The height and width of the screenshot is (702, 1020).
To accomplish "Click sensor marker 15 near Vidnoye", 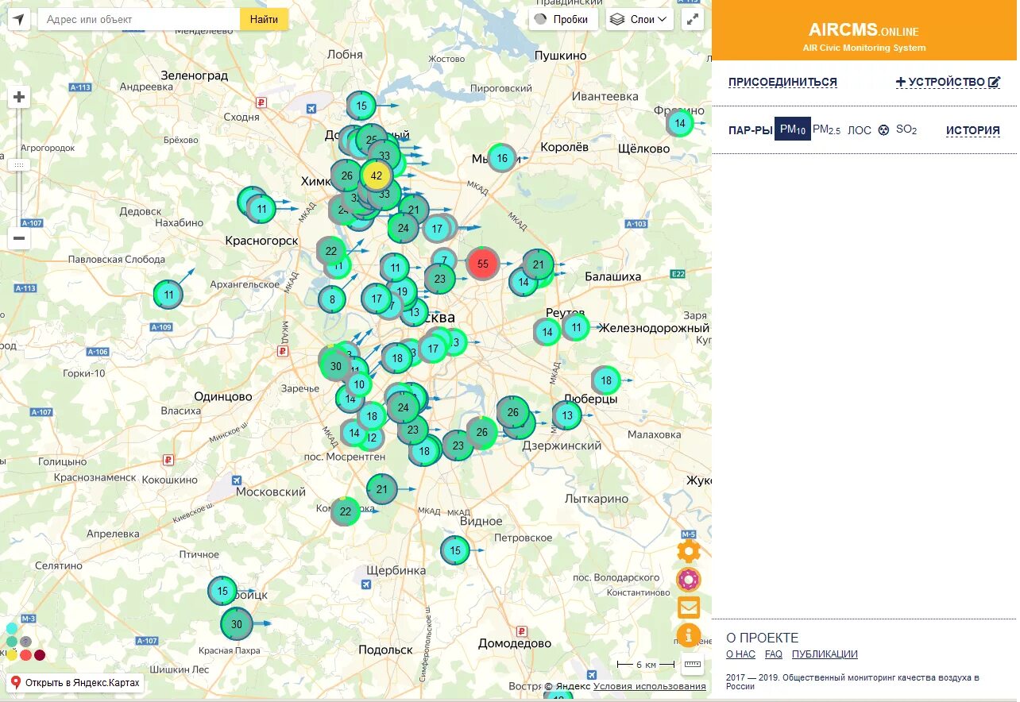I will pyautogui.click(x=455, y=550).
